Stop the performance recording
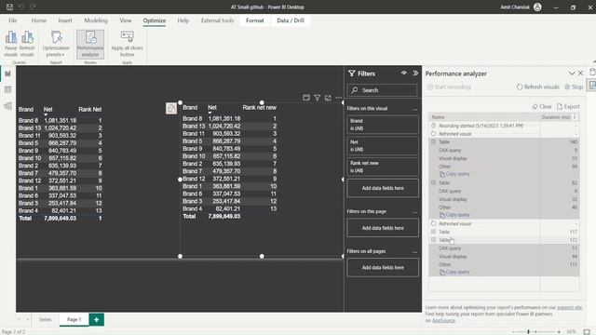This screenshot has width=596, height=335. click(x=574, y=87)
